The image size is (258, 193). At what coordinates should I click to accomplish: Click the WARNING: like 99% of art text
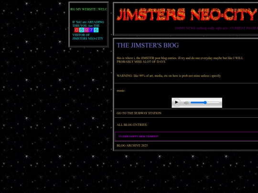(x=169, y=76)
